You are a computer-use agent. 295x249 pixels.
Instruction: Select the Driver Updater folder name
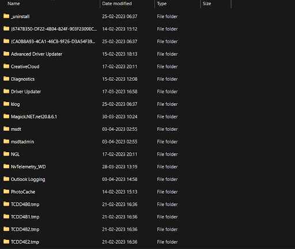(26, 92)
